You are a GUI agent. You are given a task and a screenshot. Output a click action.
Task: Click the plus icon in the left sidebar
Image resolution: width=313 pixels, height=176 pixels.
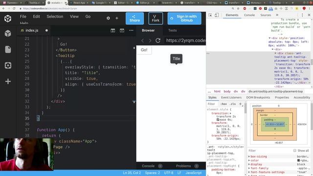pyautogui.click(x=8, y=81)
